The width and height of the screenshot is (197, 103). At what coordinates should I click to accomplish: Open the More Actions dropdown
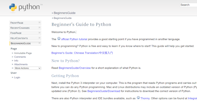[28, 68]
